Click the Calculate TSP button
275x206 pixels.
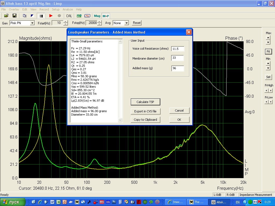pos(145,102)
